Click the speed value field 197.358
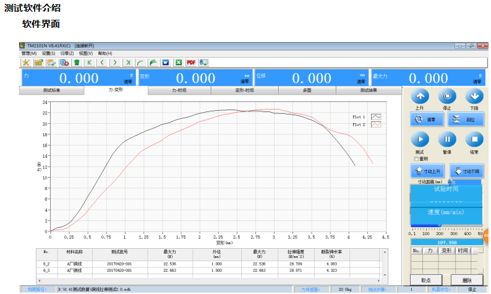Viewport: 491px width, 294px height. pos(447,243)
